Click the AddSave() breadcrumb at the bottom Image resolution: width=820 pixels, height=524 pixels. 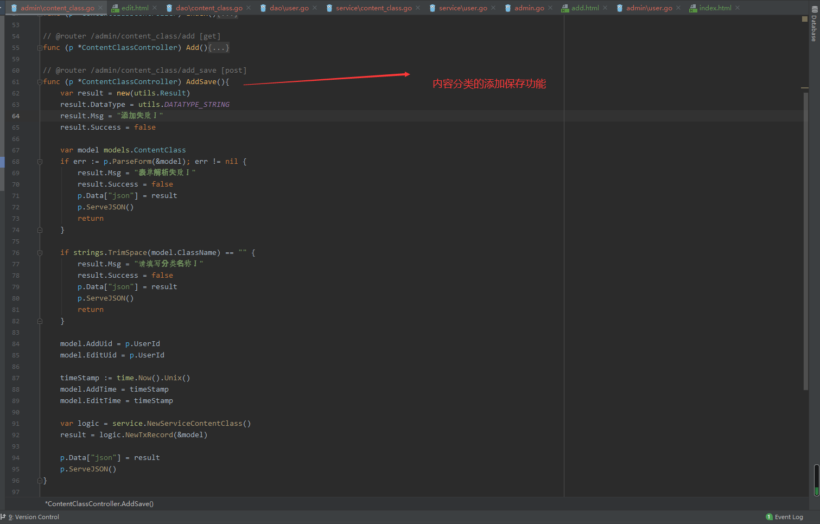(x=99, y=504)
